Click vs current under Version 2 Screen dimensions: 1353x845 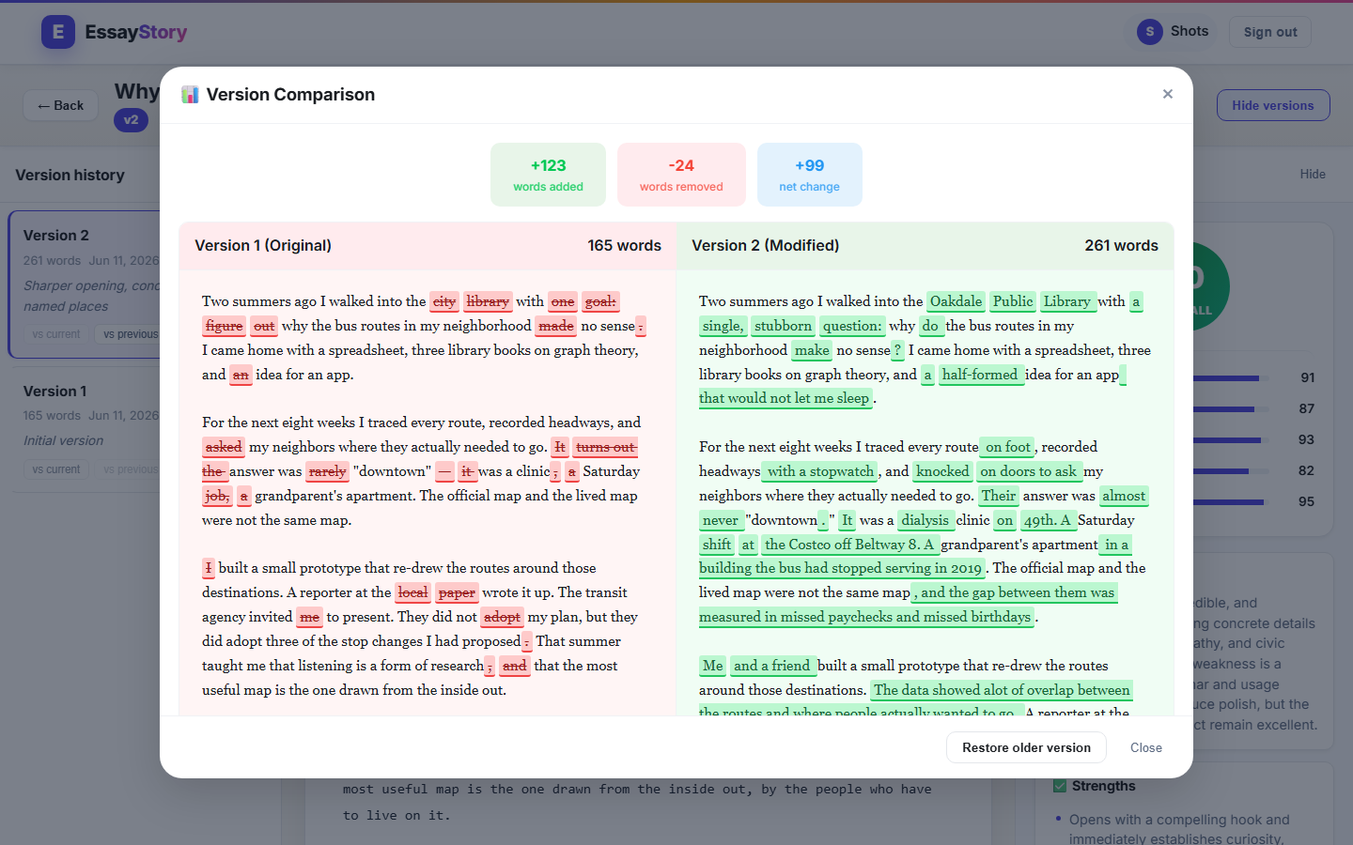[x=56, y=334]
